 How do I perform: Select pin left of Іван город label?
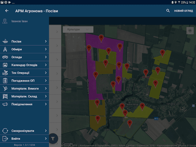coord(122,107)
